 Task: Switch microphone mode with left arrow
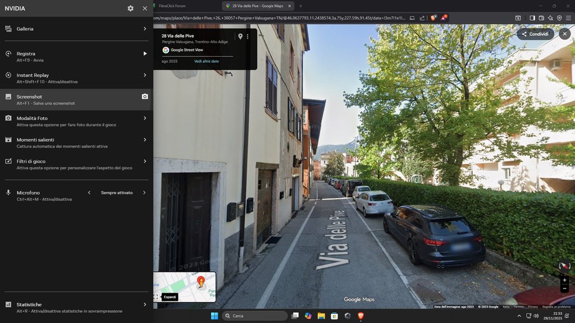[x=89, y=193]
